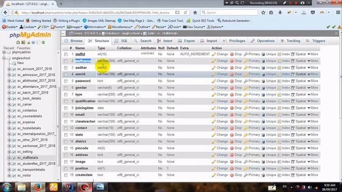
Task: Click the Favorites link in the sidebar
Action: tap(24, 48)
